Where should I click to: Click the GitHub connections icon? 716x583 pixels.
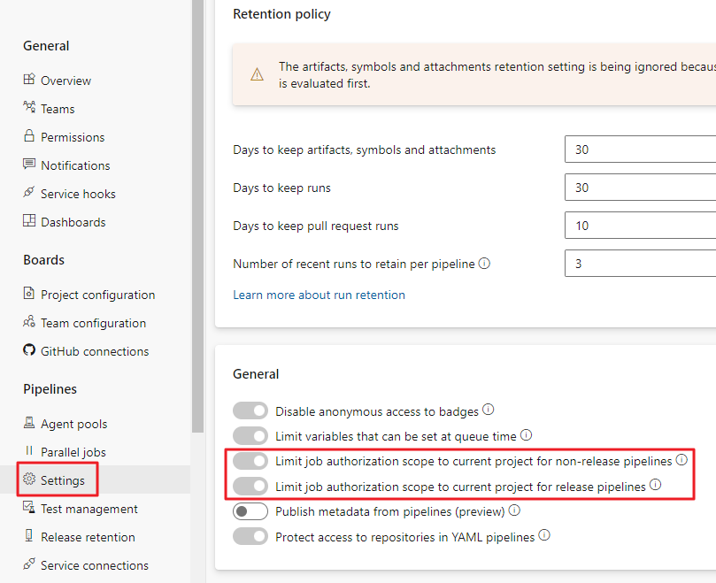29,350
